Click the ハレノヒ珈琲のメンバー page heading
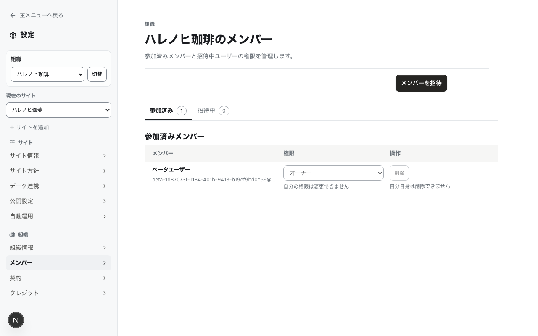 coord(208,39)
